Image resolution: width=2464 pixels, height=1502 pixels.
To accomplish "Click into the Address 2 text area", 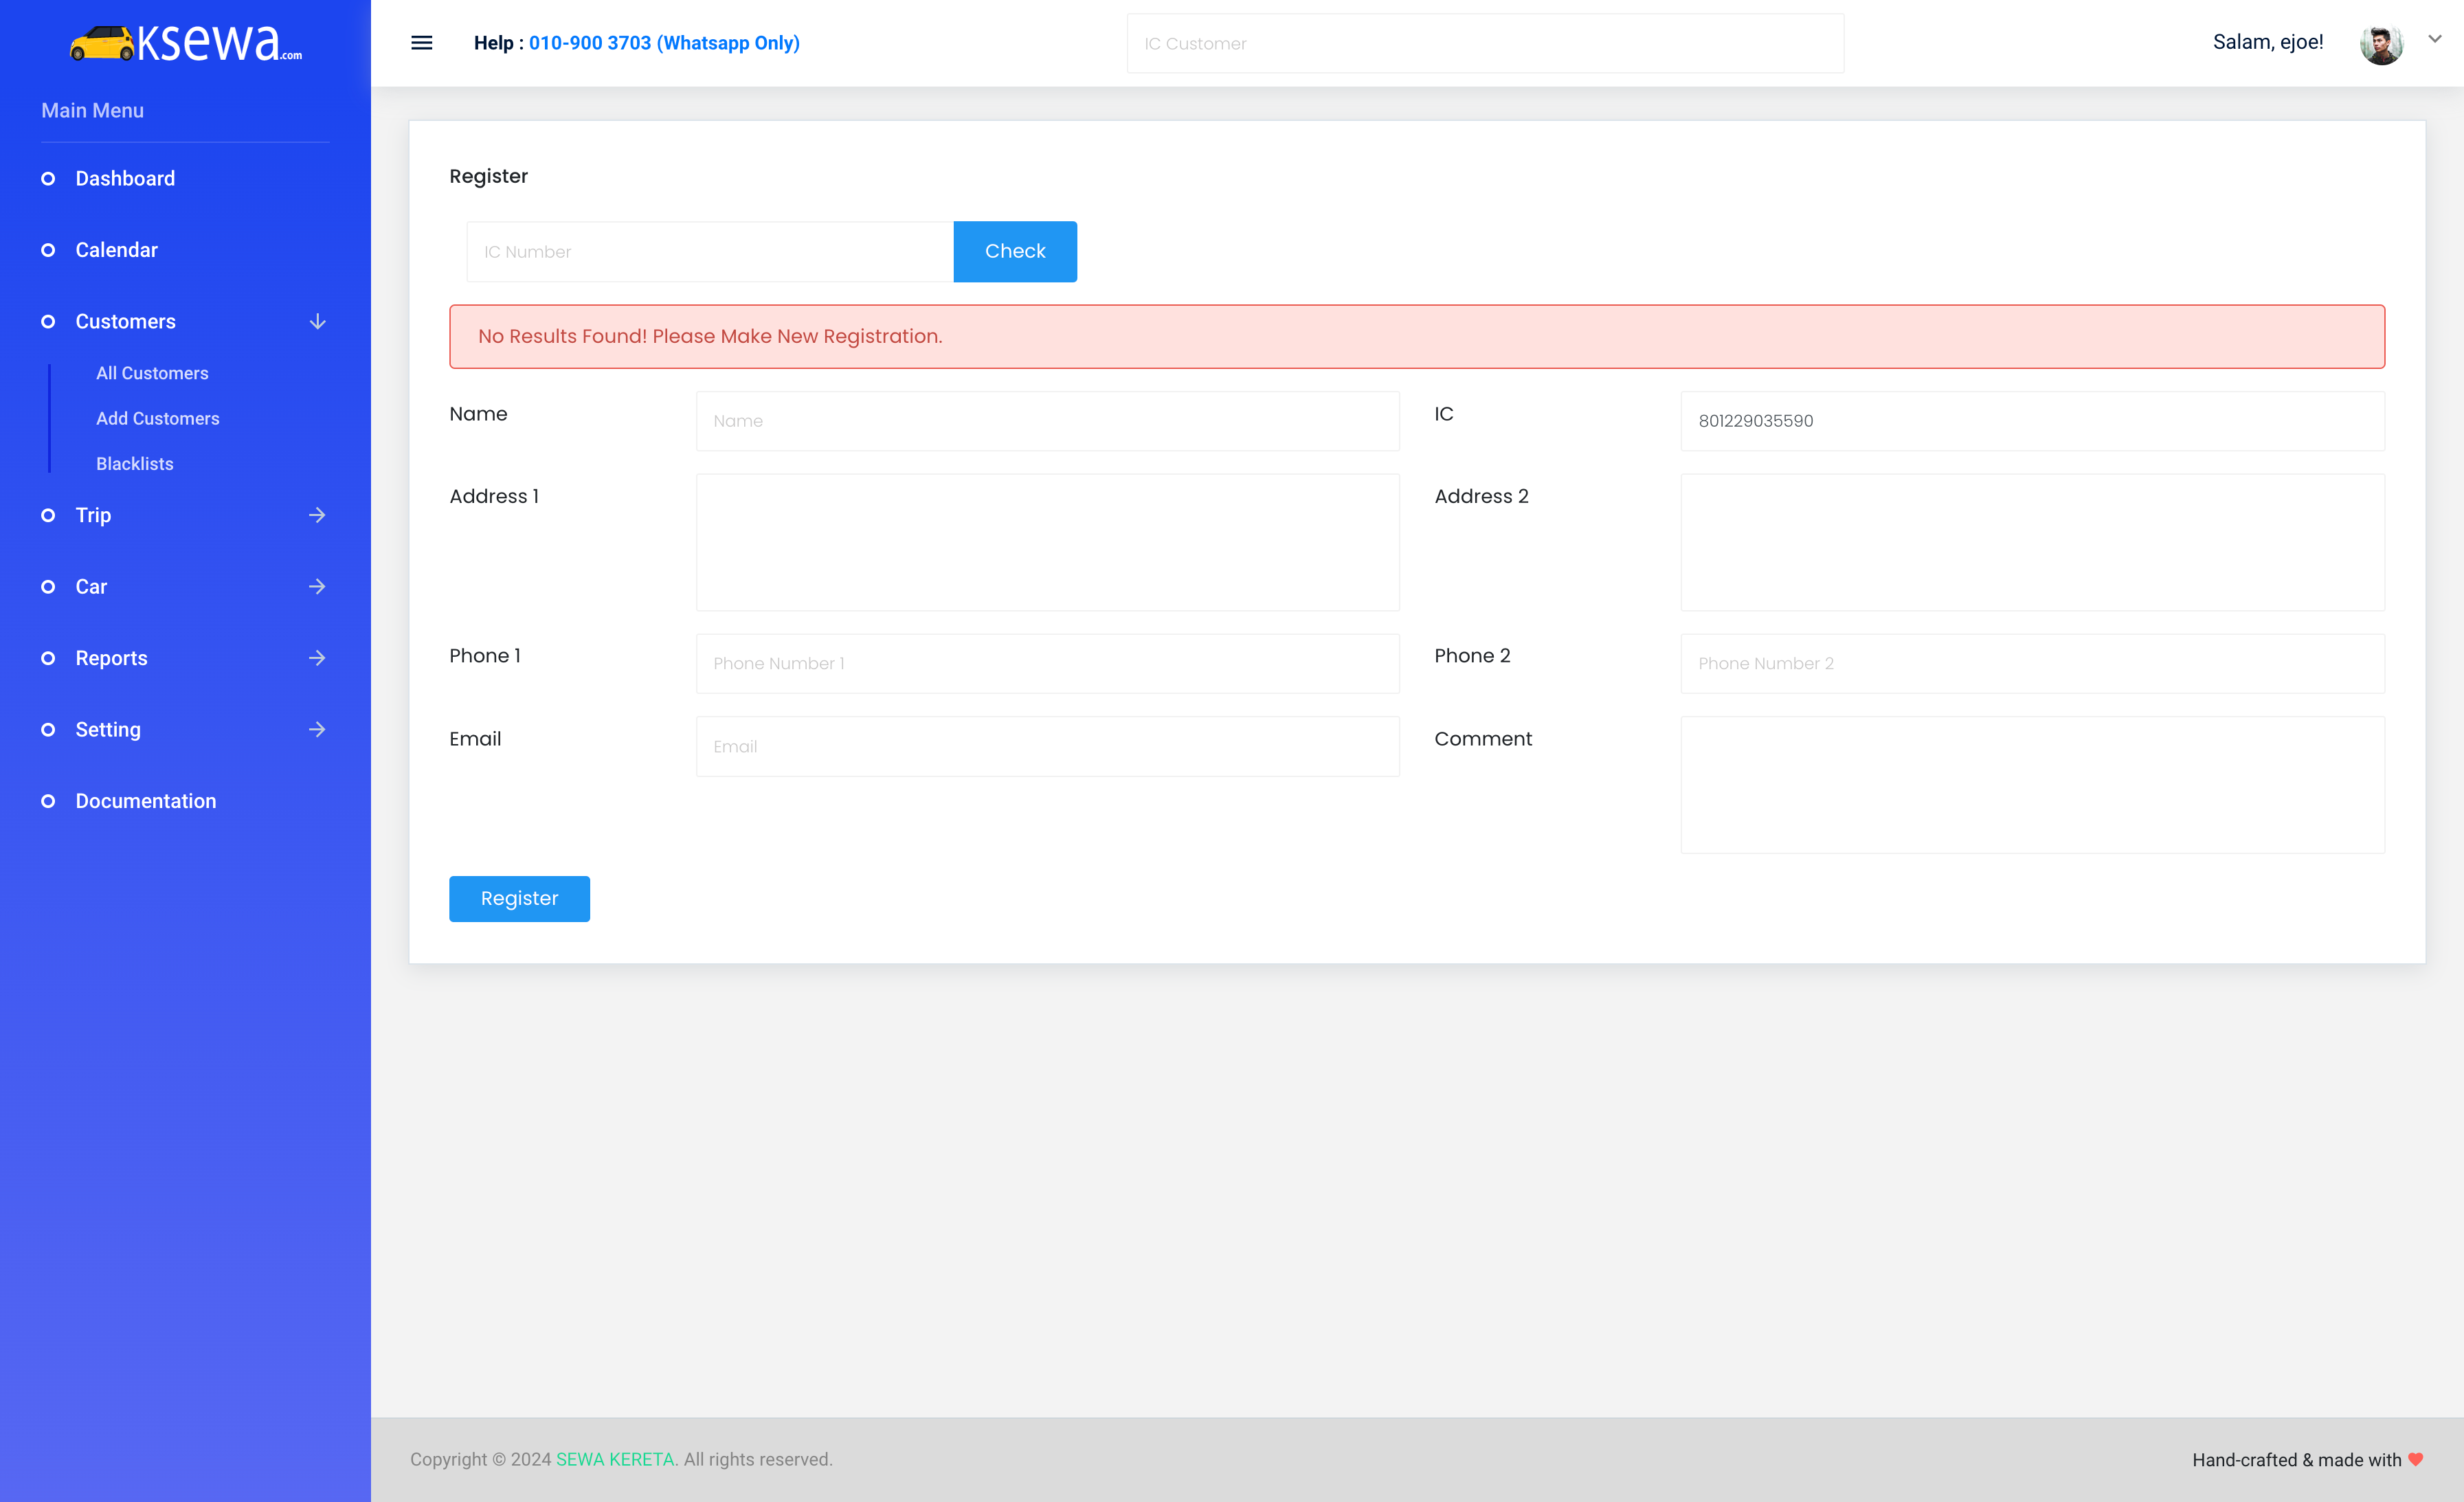I will coord(2032,542).
